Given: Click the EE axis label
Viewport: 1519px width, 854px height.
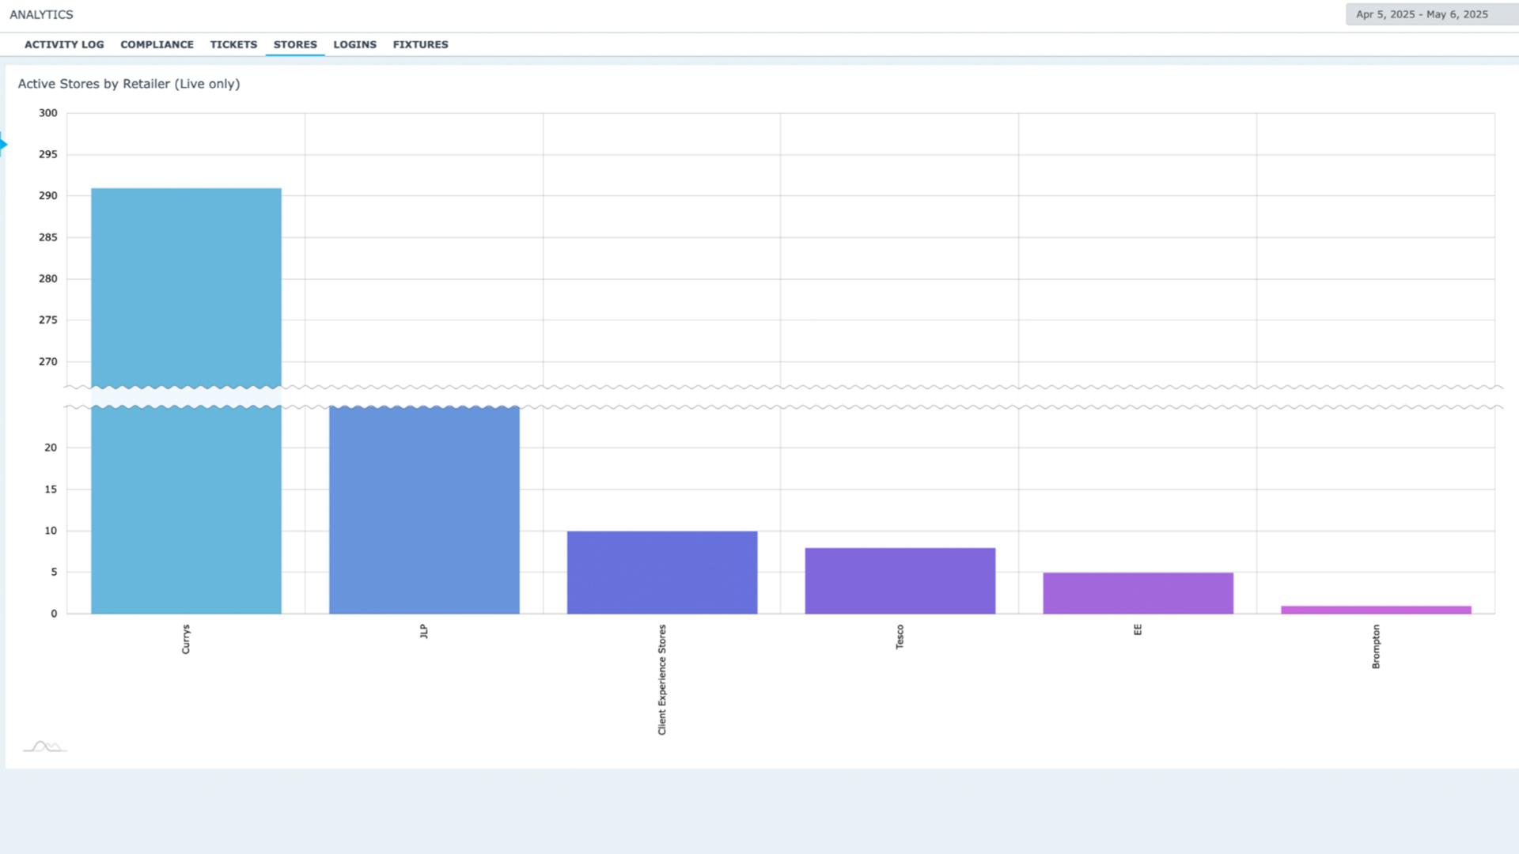Looking at the screenshot, I should click(1138, 629).
